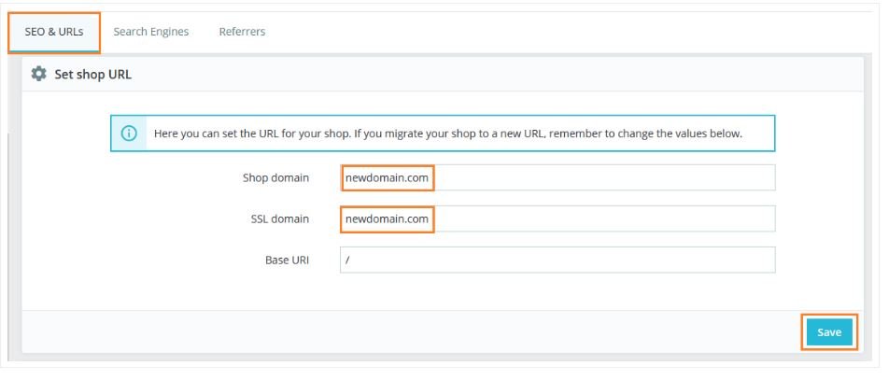The image size is (889, 380).
Task: Click empty right end of SSL domain field
Action: (728, 218)
